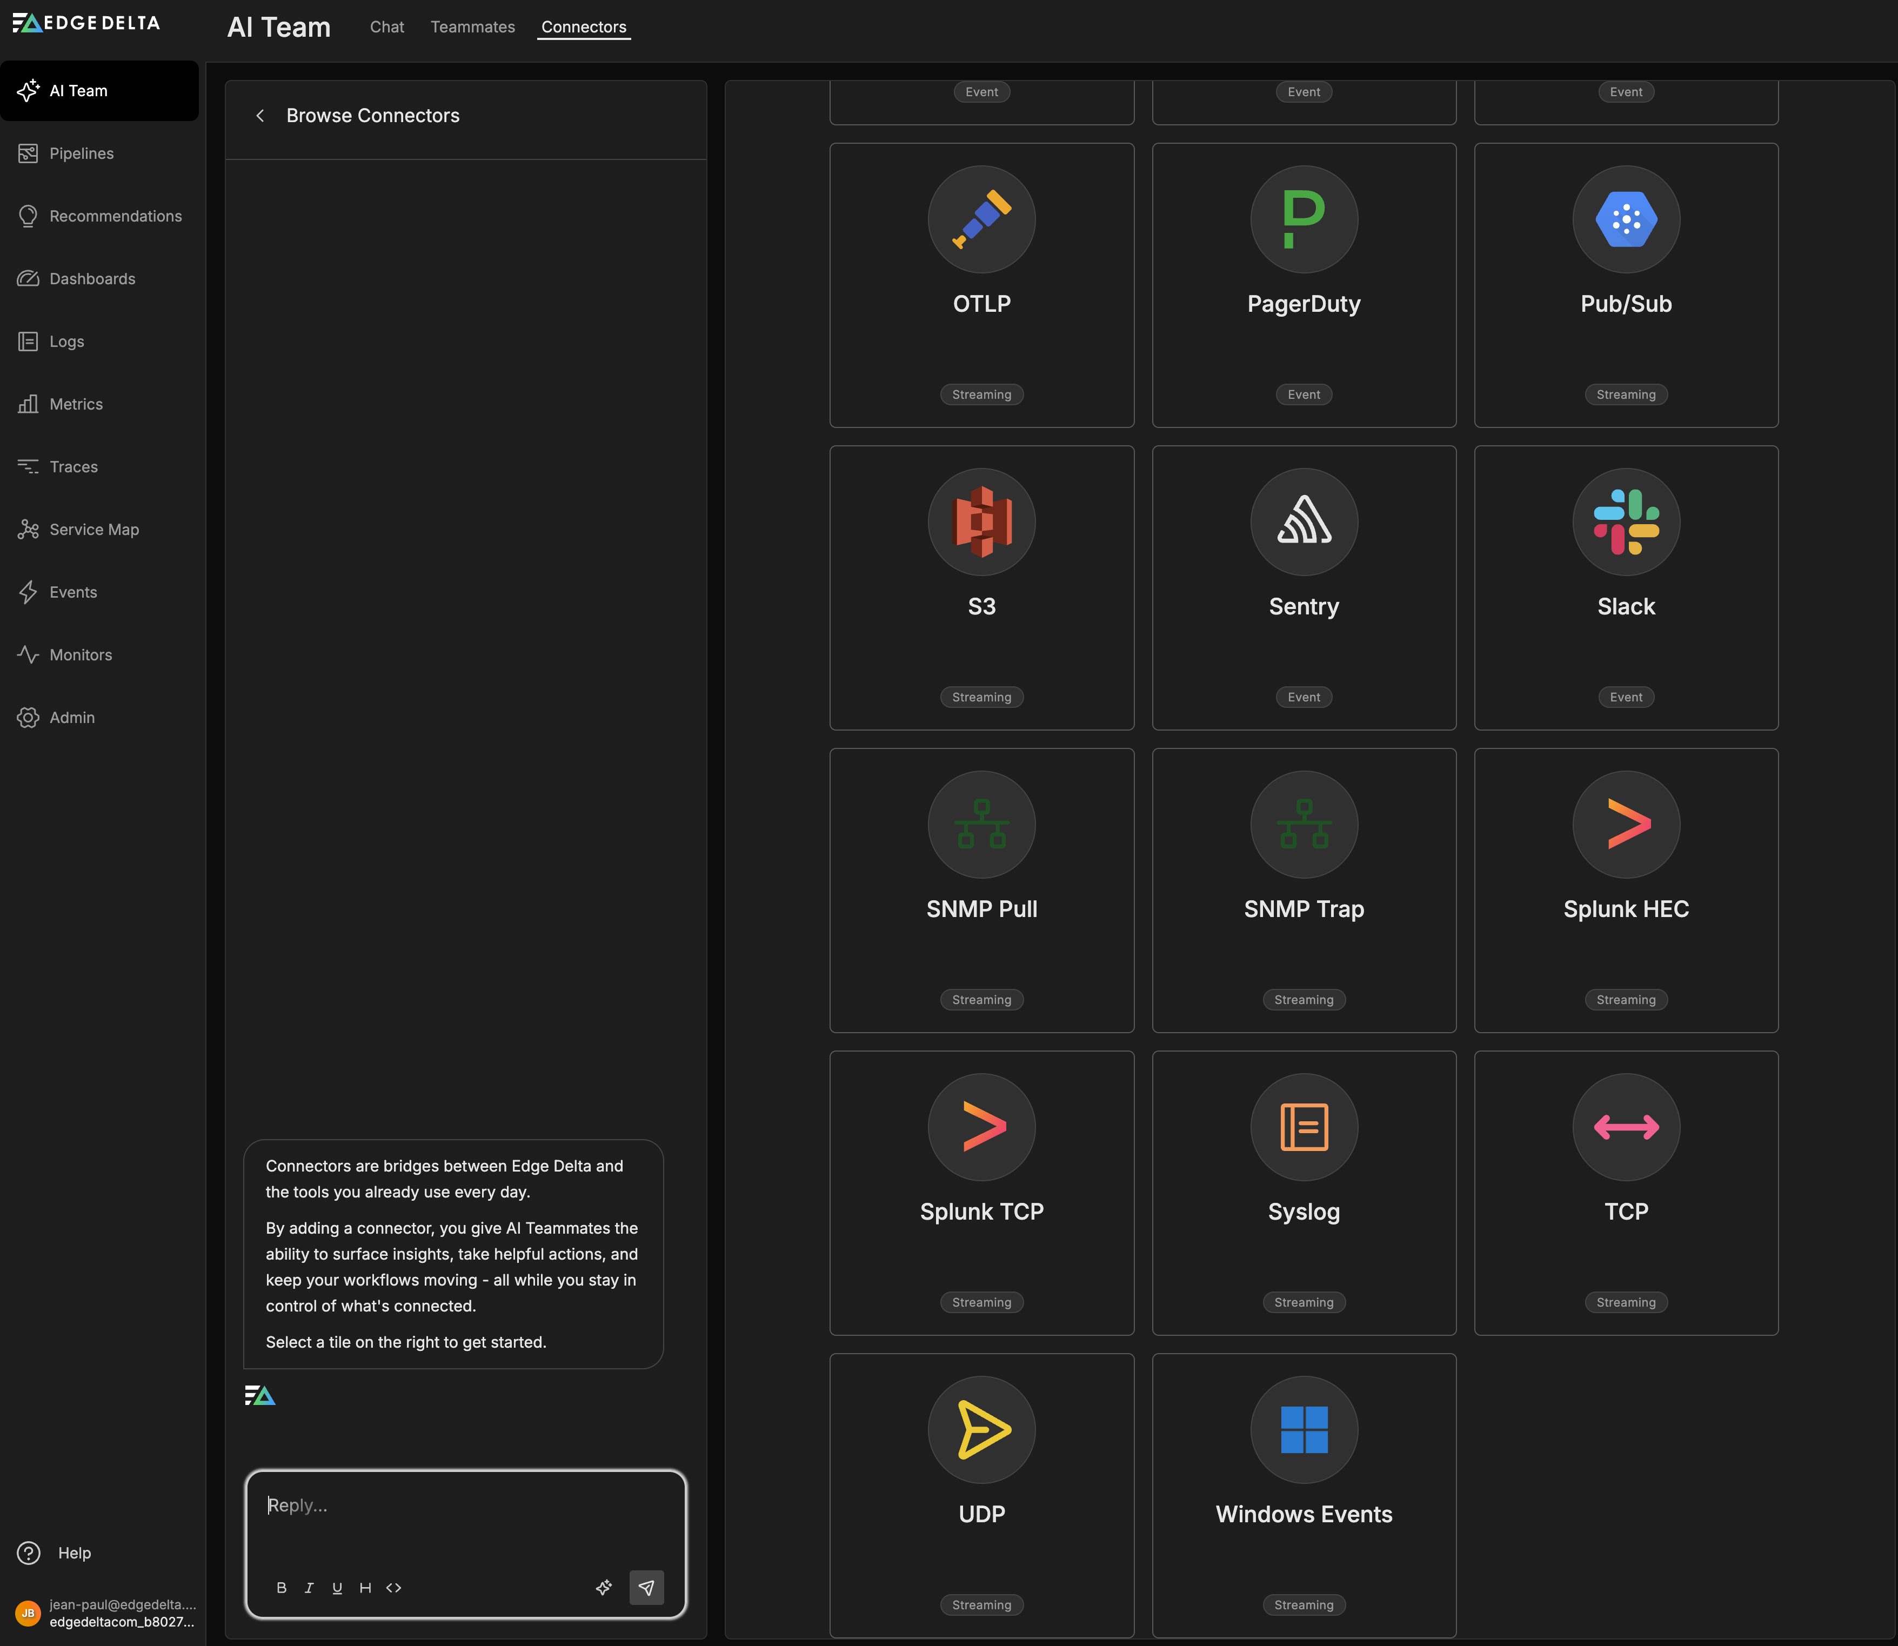Toggle underline formatting in reply editor
Screen dimensions: 1898x1646
pyautogui.click(x=337, y=1587)
